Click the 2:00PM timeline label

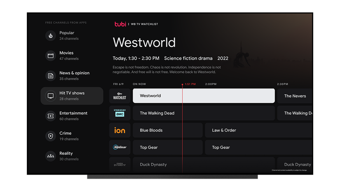click(211, 84)
